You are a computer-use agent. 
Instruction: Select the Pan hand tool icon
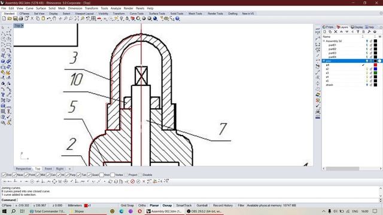(54, 19)
